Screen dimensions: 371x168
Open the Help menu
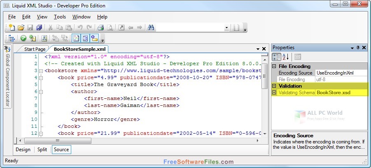click(102, 17)
